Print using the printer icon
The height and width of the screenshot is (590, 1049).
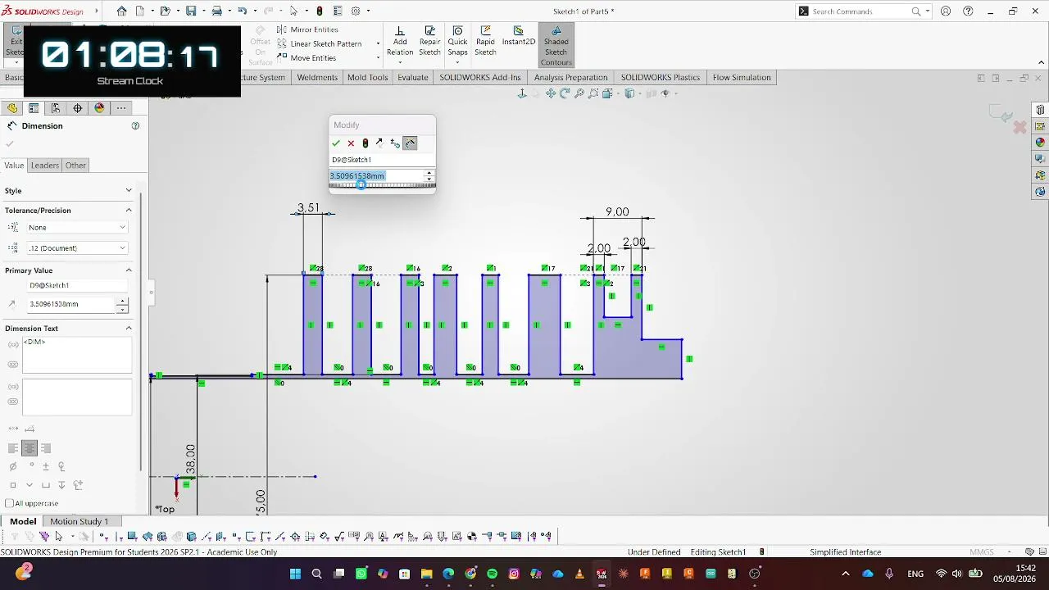click(x=216, y=11)
